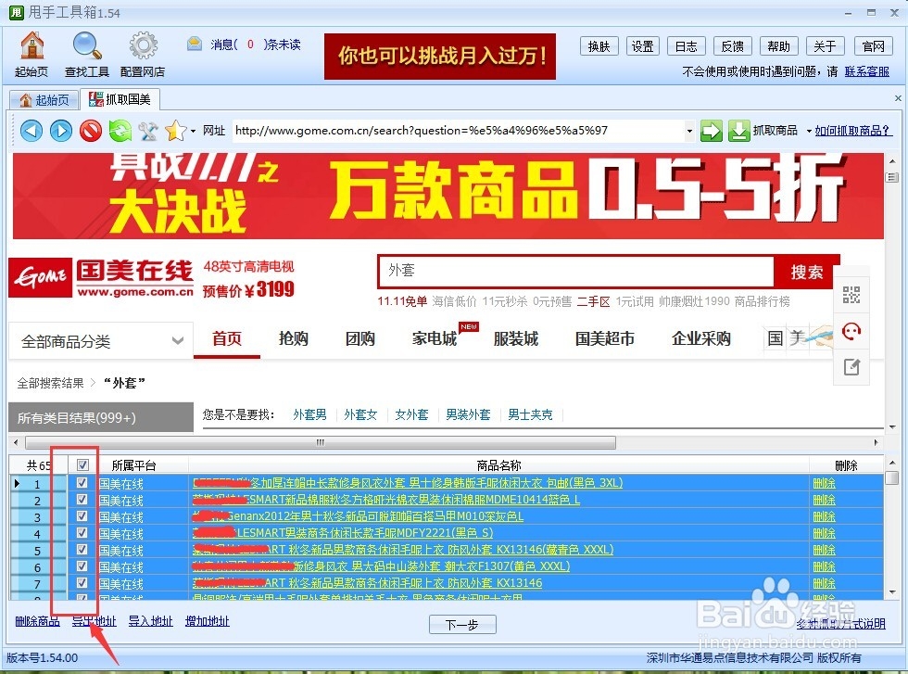Expand row 1 using the triangle arrow
The height and width of the screenshot is (674, 908).
17,483
